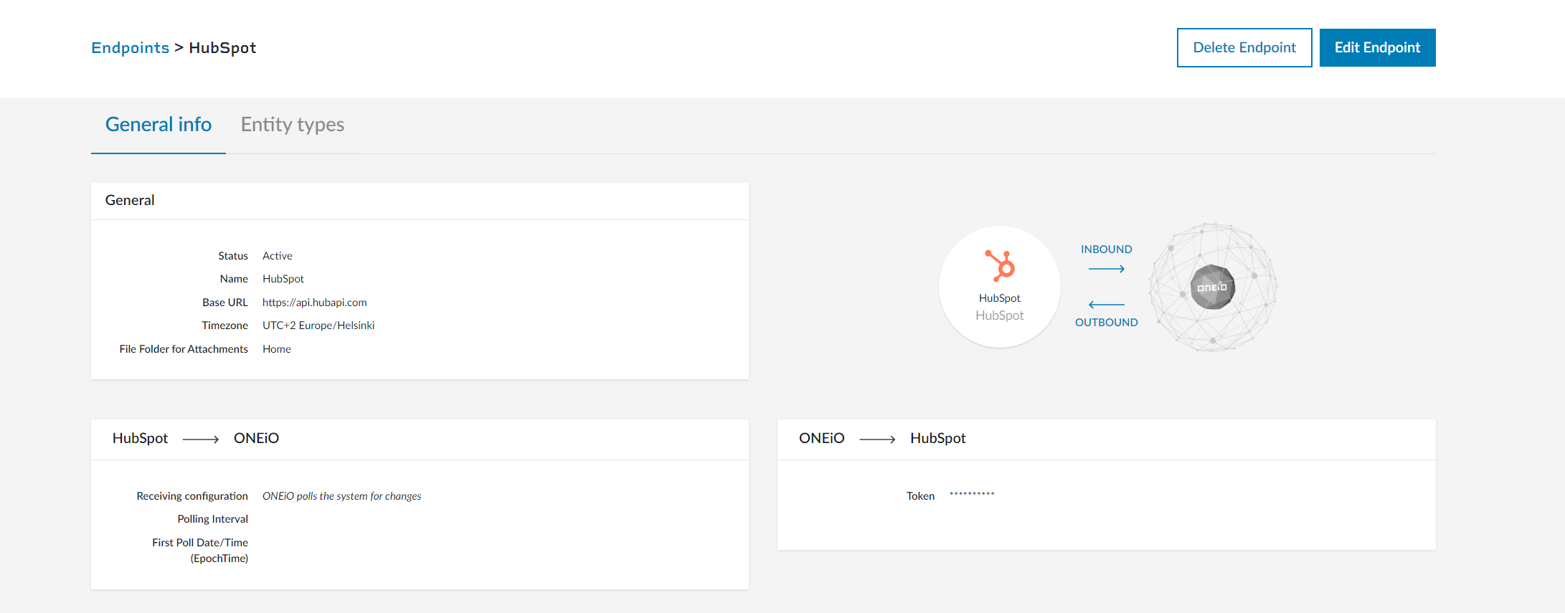The width and height of the screenshot is (1565, 613).
Task: Click the HubSpot breadcrumb title
Action: (x=222, y=47)
